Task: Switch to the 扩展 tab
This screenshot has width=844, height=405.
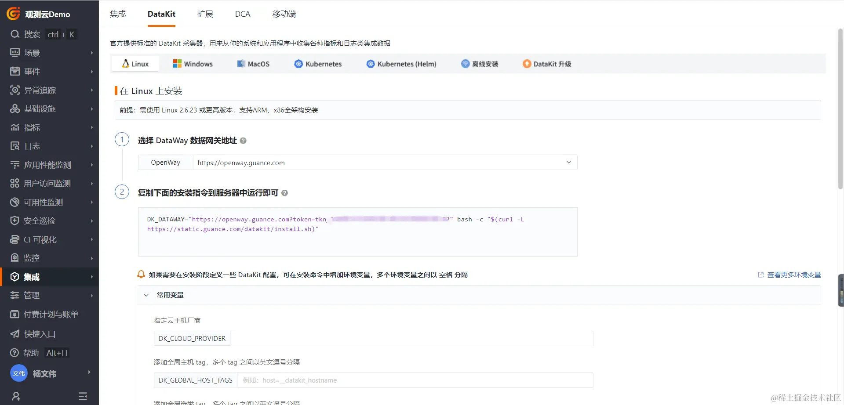Action: [x=205, y=14]
